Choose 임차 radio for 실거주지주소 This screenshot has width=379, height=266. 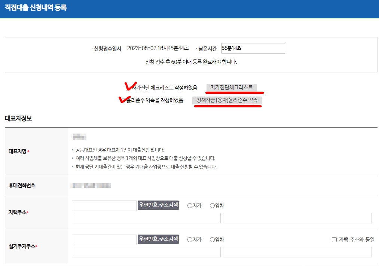[x=212, y=239]
